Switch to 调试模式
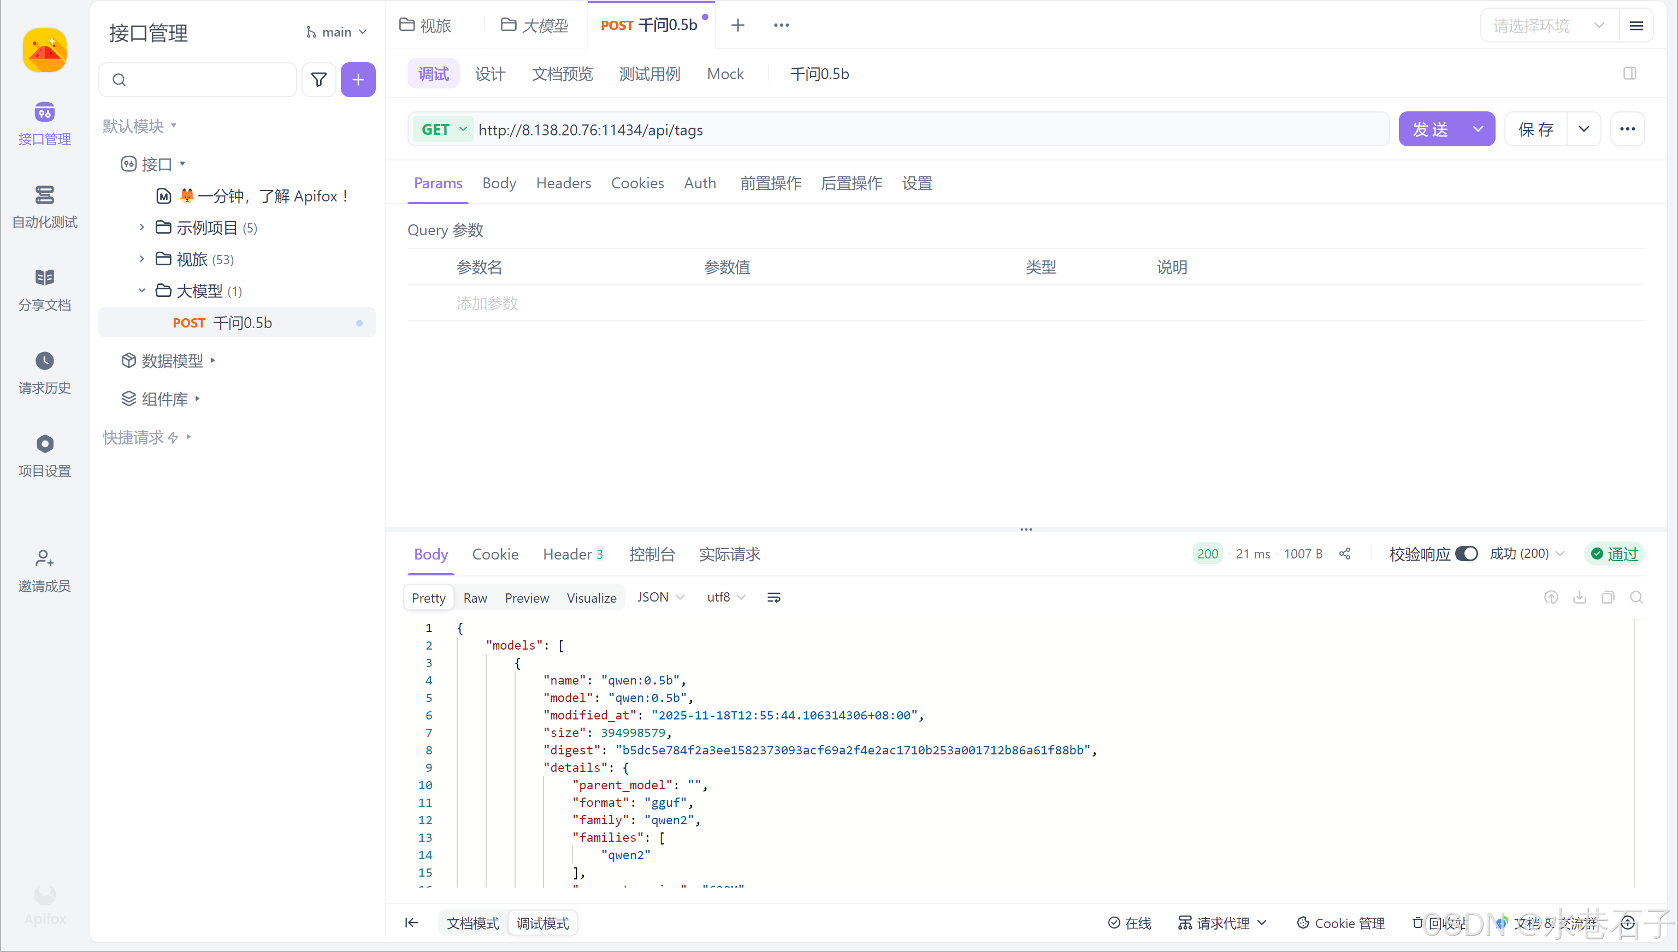 point(543,923)
